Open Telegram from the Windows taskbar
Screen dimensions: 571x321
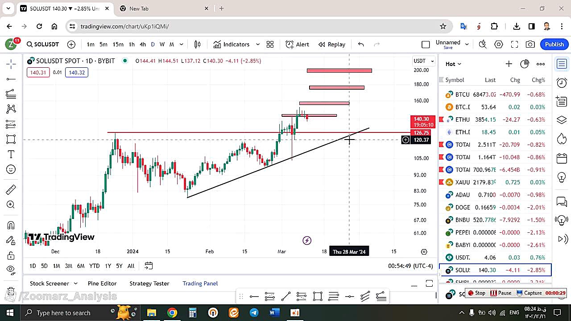pyautogui.click(x=254, y=313)
